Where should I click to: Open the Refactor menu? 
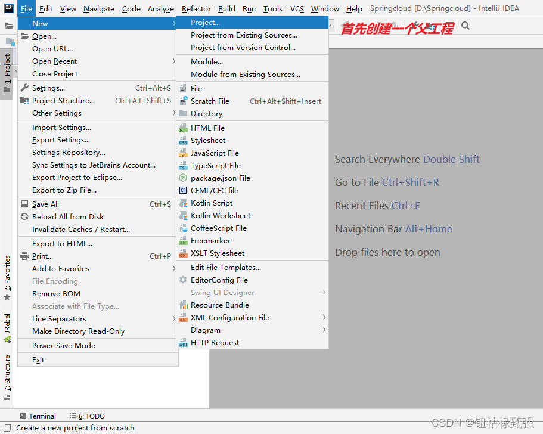pos(196,9)
